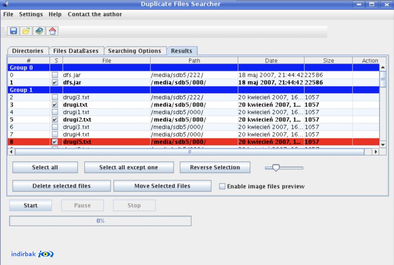This screenshot has width=394, height=265.
Task: Click the Start button
Action: (31, 205)
